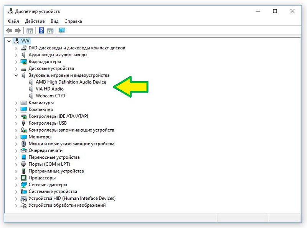Select AMD High Definition Audio Device
This screenshot has width=307, height=228.
(x=71, y=82)
